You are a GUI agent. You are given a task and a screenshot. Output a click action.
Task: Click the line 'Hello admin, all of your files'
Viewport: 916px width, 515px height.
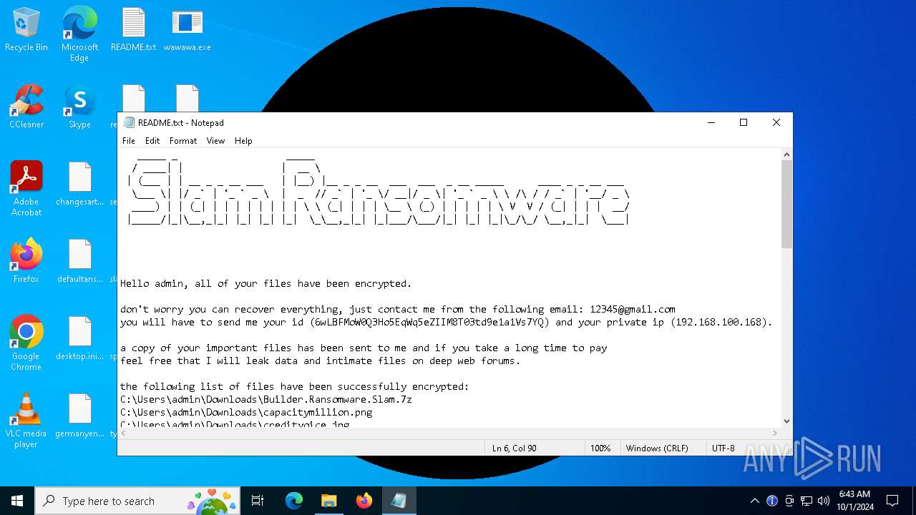coord(265,283)
